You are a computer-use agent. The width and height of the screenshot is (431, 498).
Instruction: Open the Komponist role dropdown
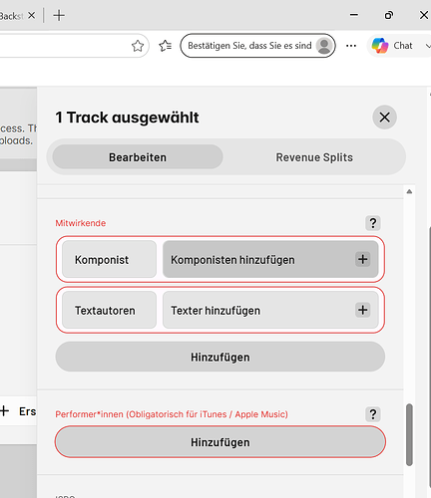pos(109,259)
